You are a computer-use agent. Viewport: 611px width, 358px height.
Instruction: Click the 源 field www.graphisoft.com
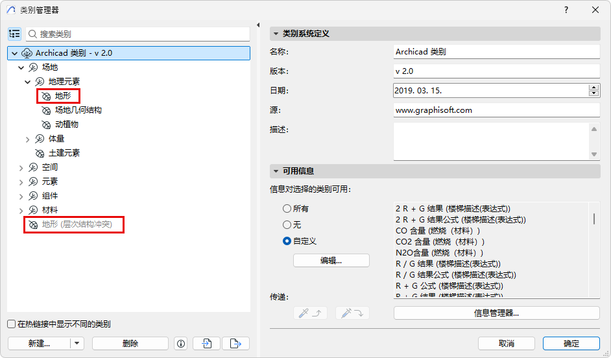(496, 110)
